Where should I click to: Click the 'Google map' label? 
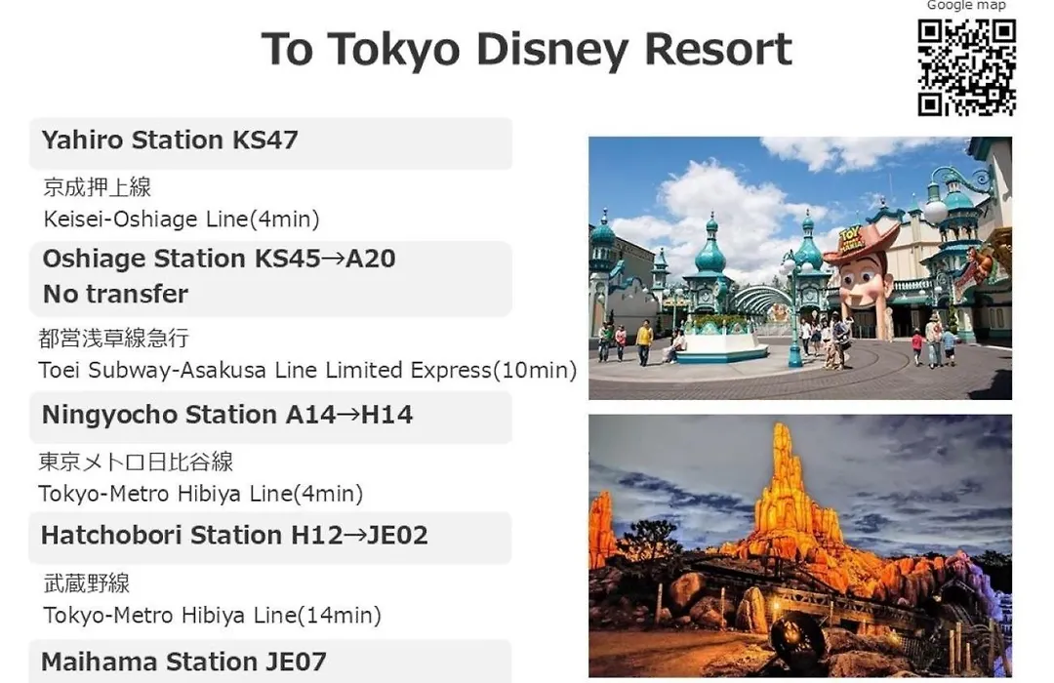click(966, 6)
